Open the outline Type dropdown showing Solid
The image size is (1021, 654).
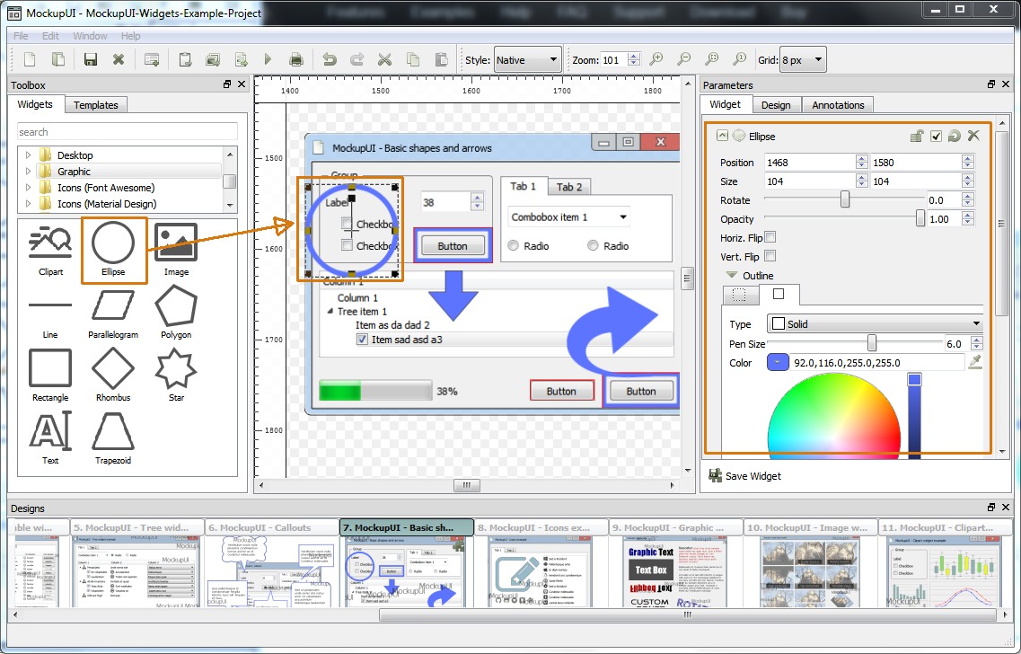[x=876, y=323]
